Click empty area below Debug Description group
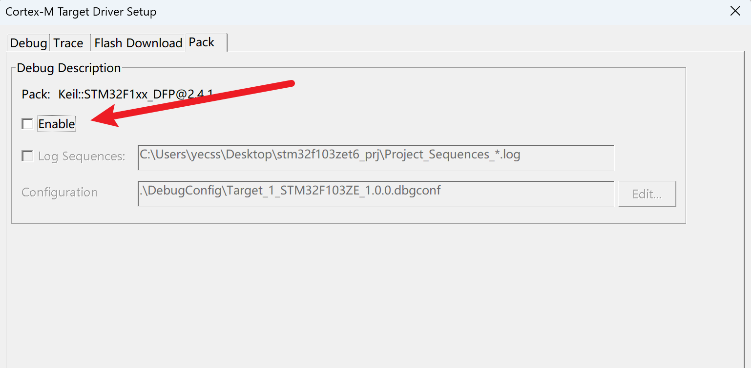This screenshot has height=368, width=751. 342,292
